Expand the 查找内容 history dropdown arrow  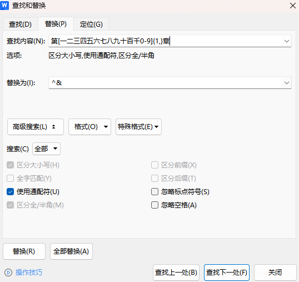click(286, 41)
